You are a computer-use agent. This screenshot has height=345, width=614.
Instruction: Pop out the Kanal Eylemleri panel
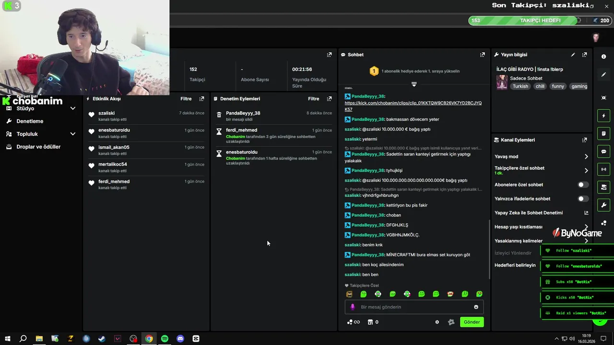click(584, 140)
